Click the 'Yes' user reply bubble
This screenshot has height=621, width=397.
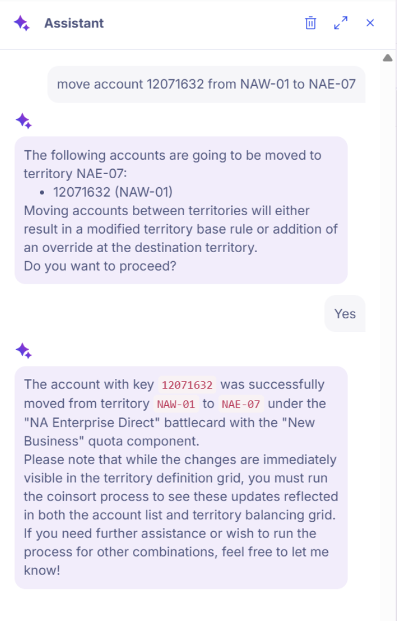coord(345,313)
